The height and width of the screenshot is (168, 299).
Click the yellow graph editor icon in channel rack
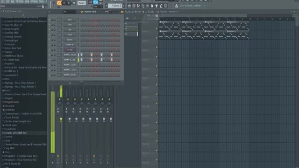[122, 12]
